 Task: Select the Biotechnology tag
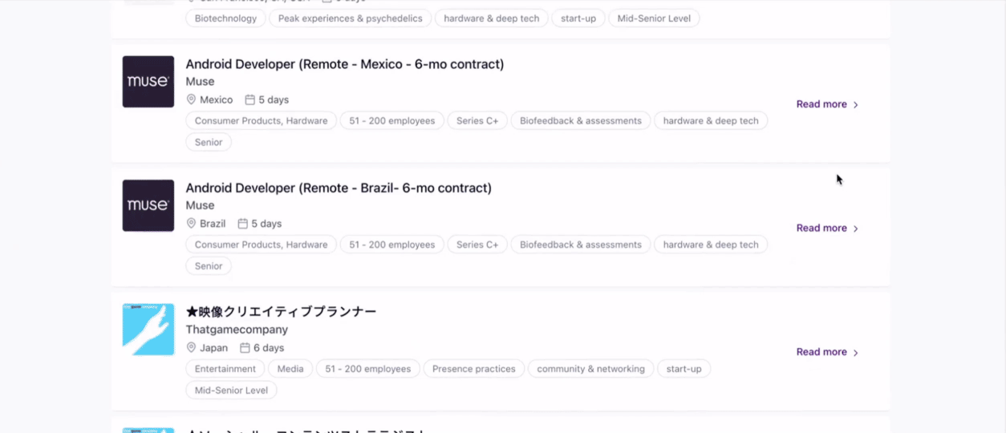pyautogui.click(x=225, y=18)
